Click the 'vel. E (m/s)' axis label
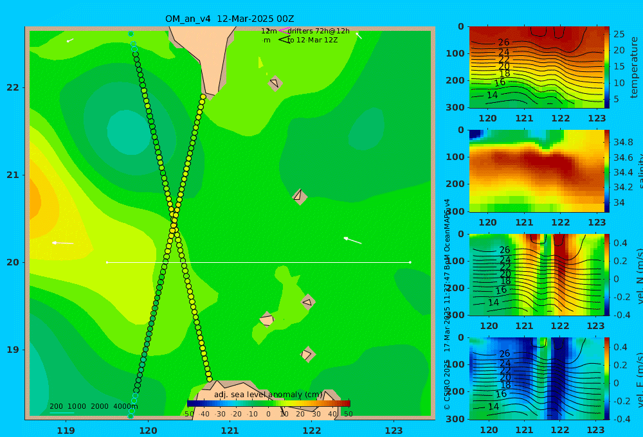Viewport: 643px width, 437px height. [639, 379]
